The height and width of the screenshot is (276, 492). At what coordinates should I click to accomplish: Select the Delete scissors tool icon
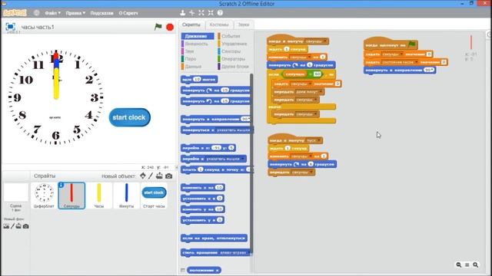point(192,13)
